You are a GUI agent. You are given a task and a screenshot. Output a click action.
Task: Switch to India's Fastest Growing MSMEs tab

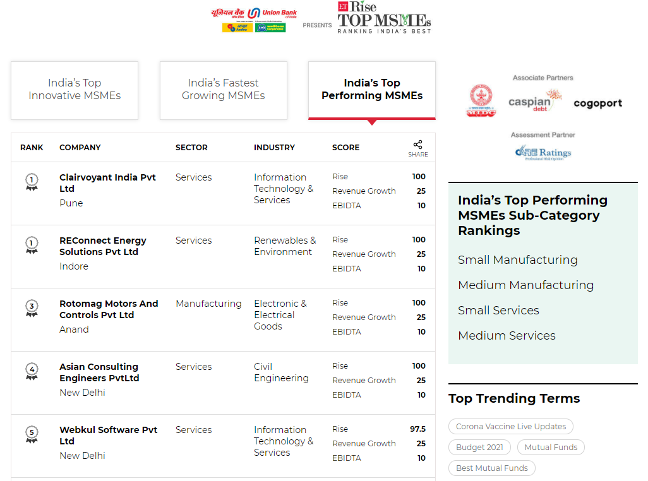(x=223, y=90)
